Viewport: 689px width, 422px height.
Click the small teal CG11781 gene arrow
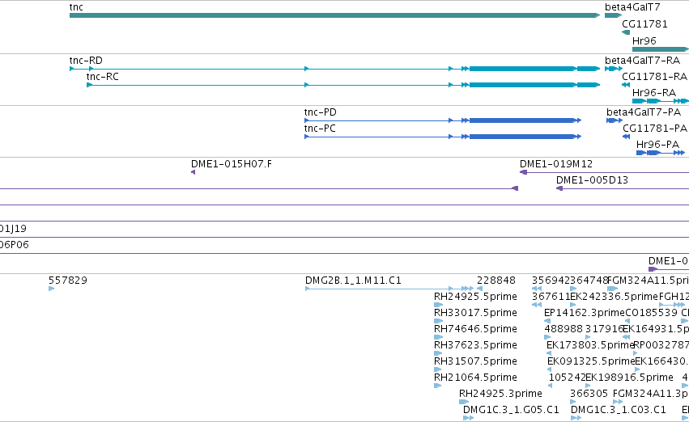click(x=626, y=32)
